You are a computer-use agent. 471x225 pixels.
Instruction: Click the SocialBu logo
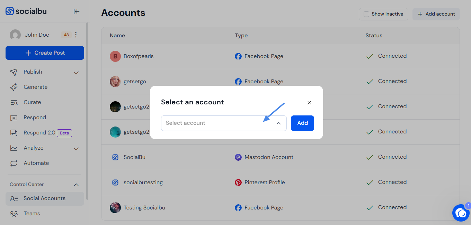pyautogui.click(x=26, y=11)
